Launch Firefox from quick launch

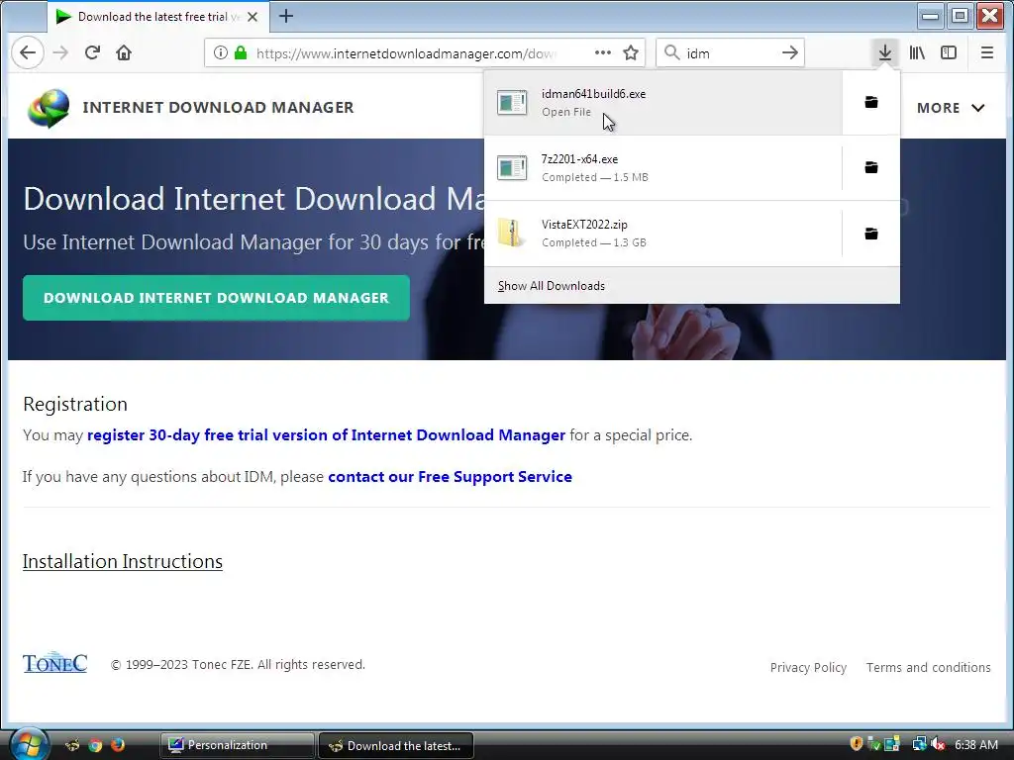click(x=117, y=745)
